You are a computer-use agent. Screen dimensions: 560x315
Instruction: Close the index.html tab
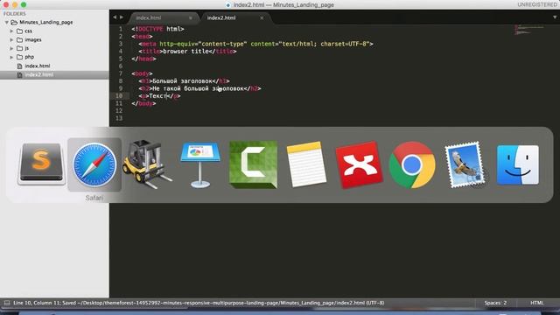click(x=191, y=17)
